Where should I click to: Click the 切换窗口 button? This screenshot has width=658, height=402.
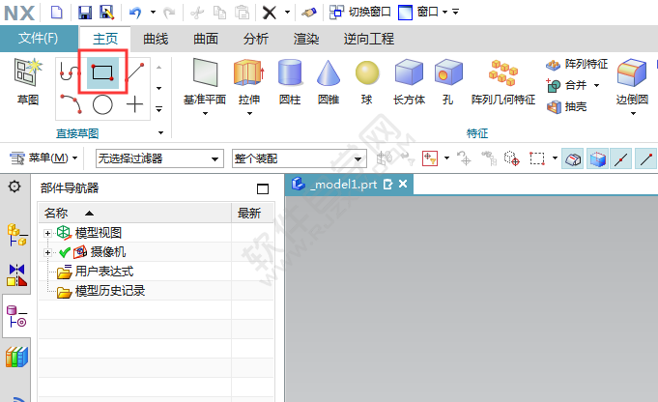pyautogui.click(x=360, y=13)
